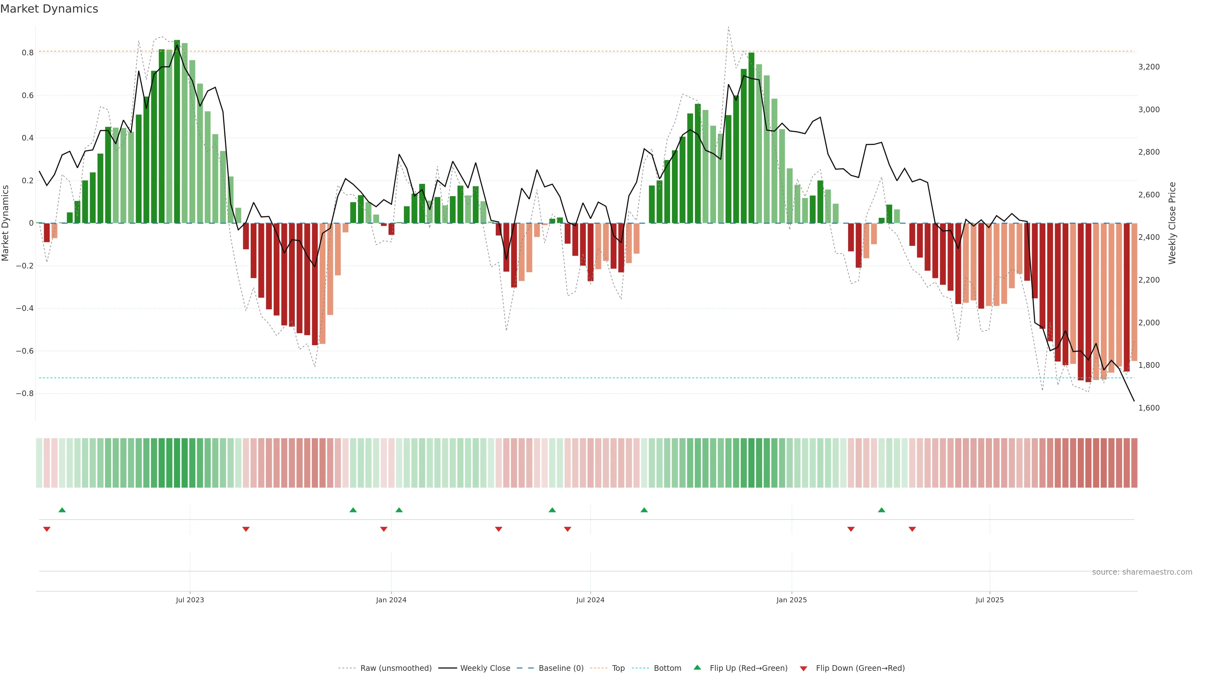Screen dimensions: 1208x679
Task: Click the Weekly Close Price axis title
Action: (1172, 223)
